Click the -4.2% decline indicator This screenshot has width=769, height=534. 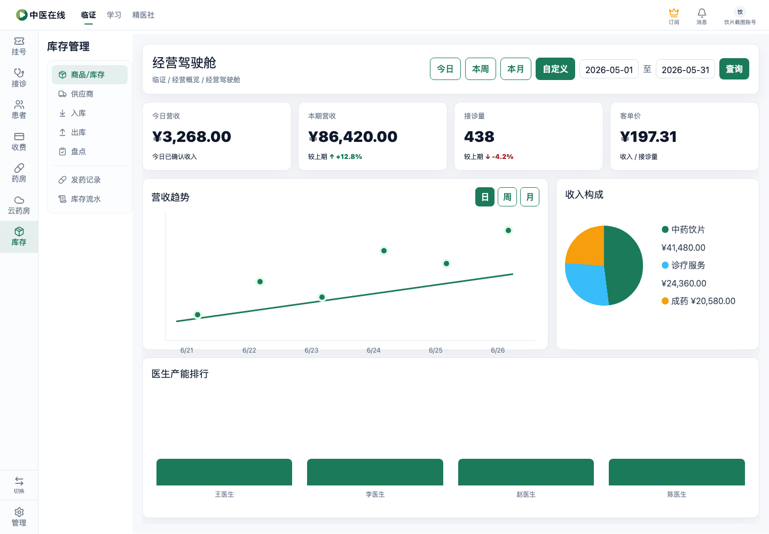(x=499, y=157)
